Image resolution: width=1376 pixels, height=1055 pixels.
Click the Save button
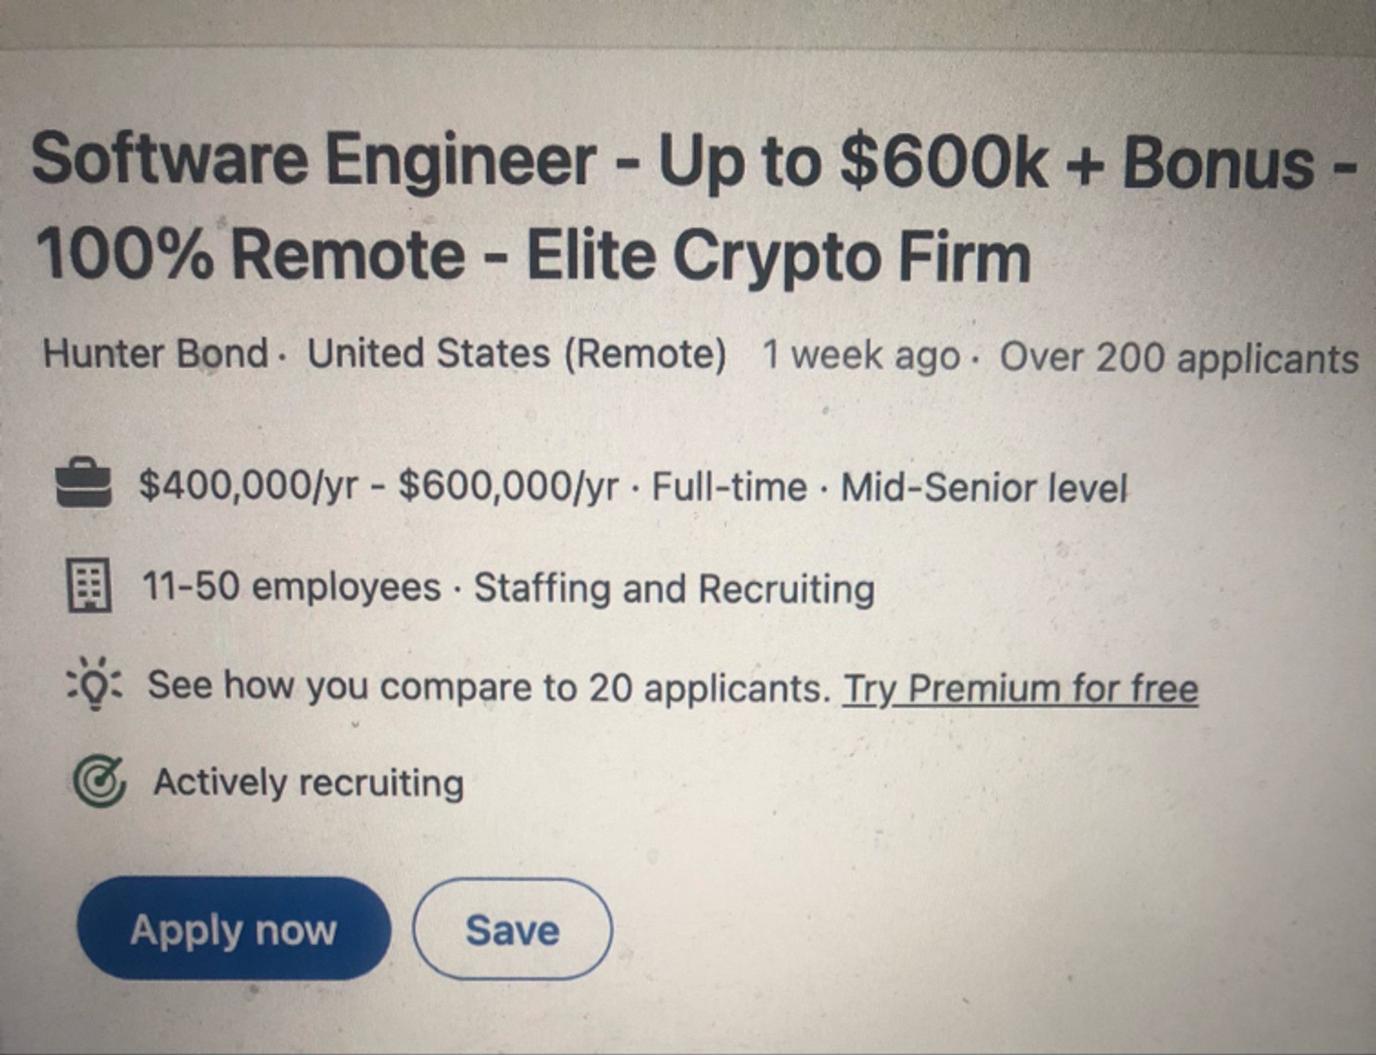[x=513, y=930]
